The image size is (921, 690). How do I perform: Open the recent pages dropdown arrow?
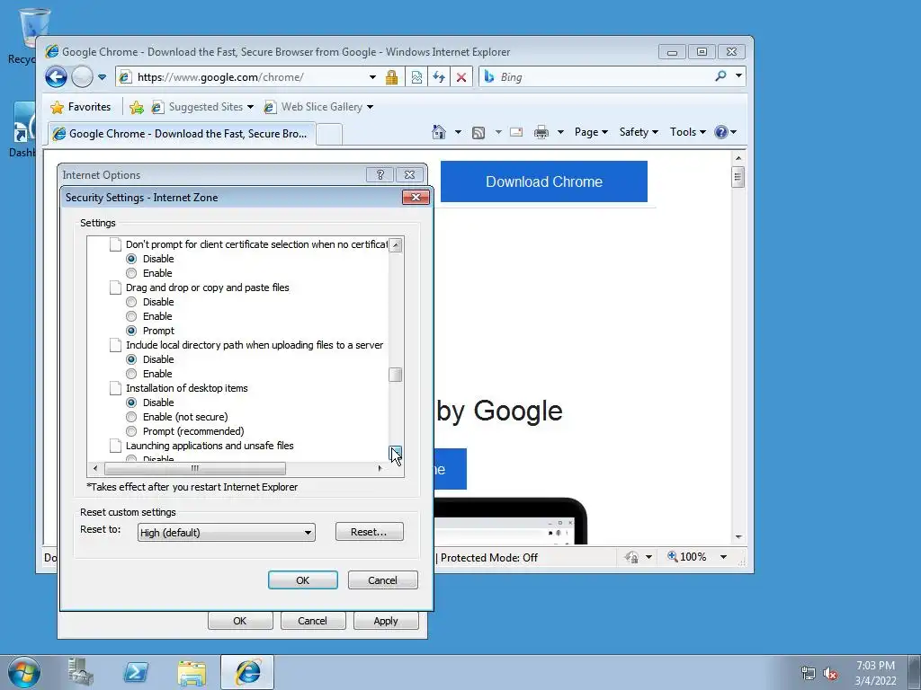click(x=102, y=77)
